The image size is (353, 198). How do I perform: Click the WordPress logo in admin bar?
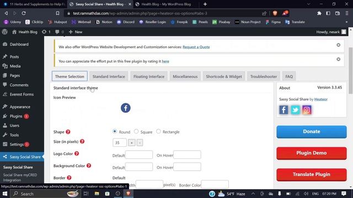coord(5,32)
